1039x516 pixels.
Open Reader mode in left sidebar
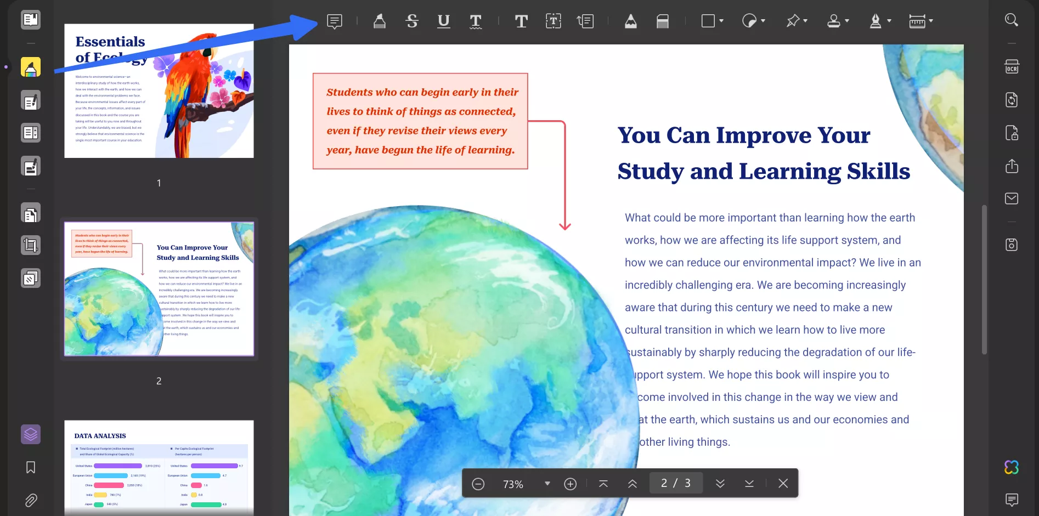(x=31, y=20)
